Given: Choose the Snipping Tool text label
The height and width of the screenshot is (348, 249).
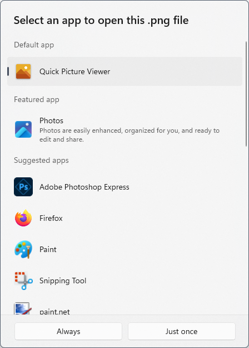Looking at the screenshot, I should [63, 281].
